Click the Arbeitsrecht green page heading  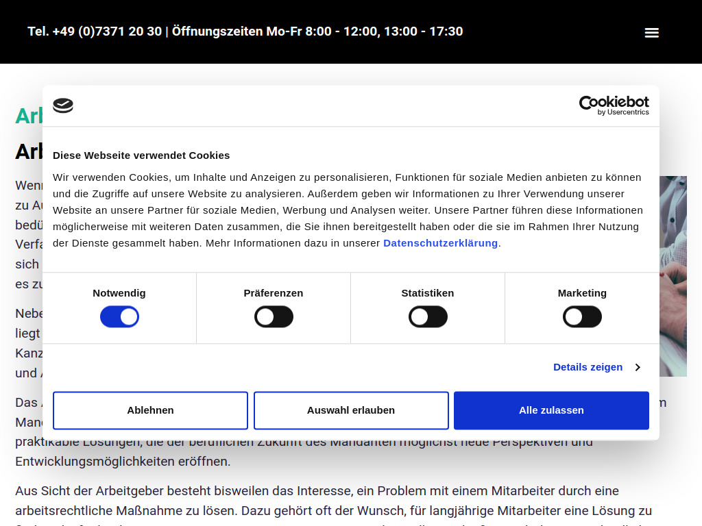pyautogui.click(x=25, y=116)
